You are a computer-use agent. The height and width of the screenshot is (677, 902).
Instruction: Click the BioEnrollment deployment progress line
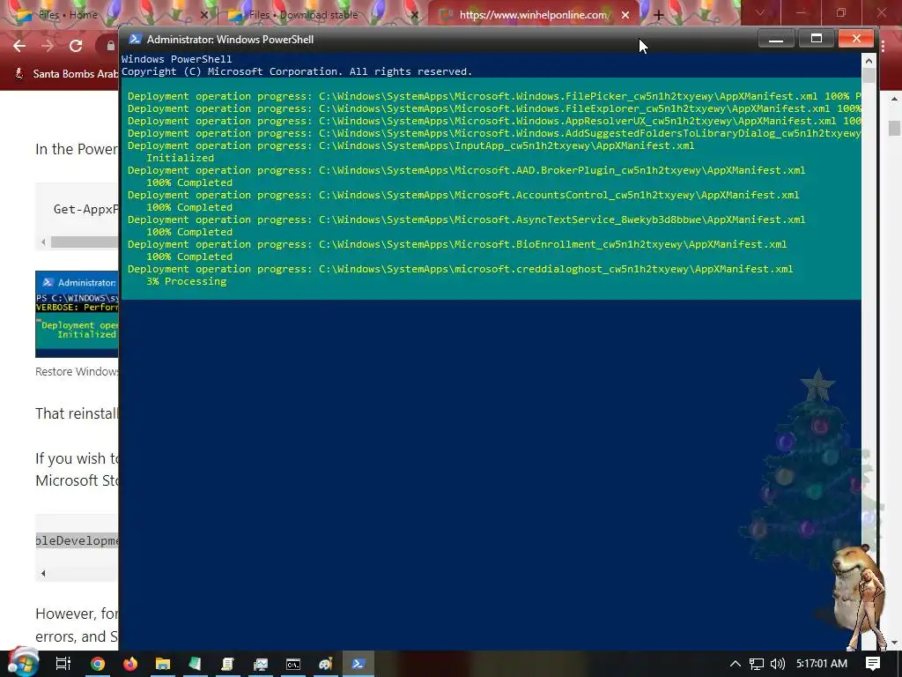point(457,244)
